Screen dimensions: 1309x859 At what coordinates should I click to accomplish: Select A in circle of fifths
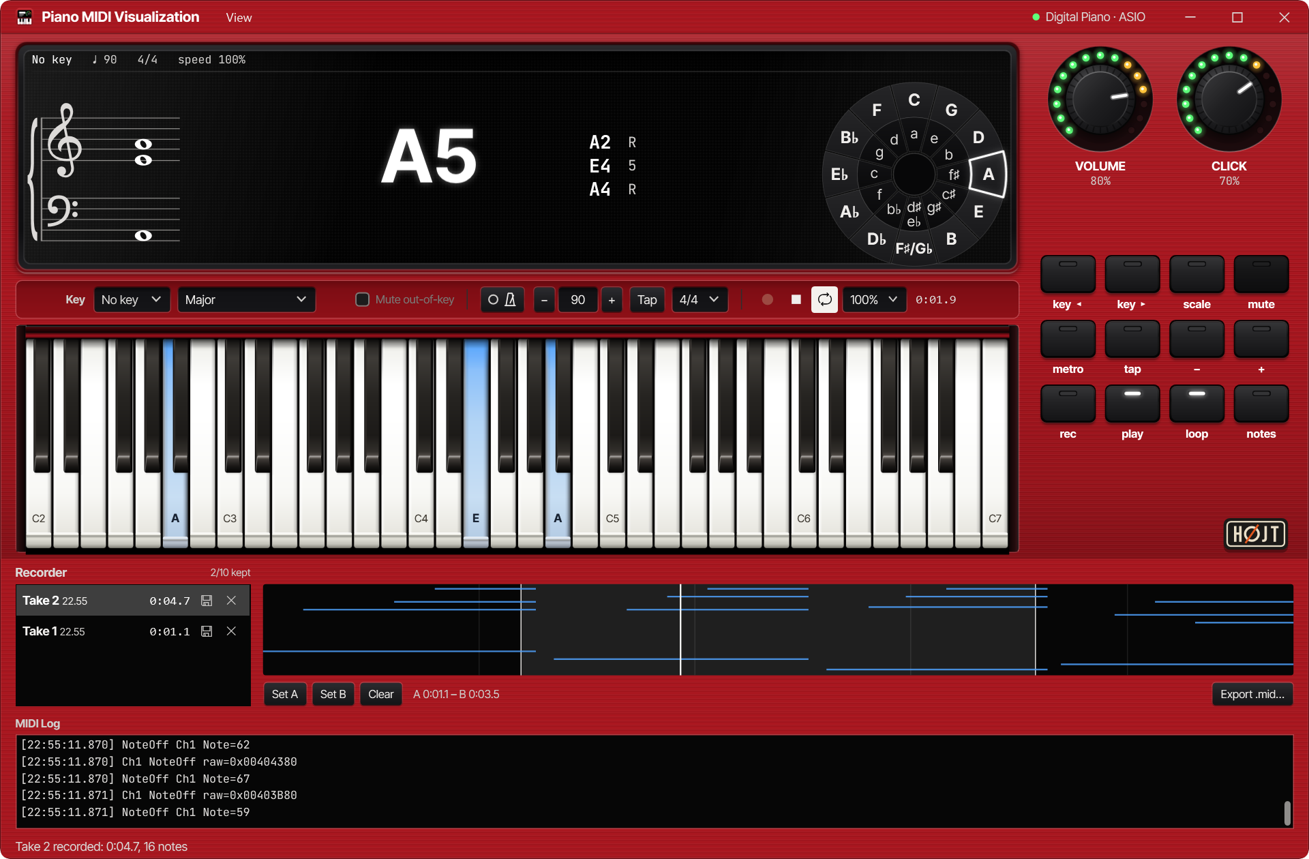[988, 175]
